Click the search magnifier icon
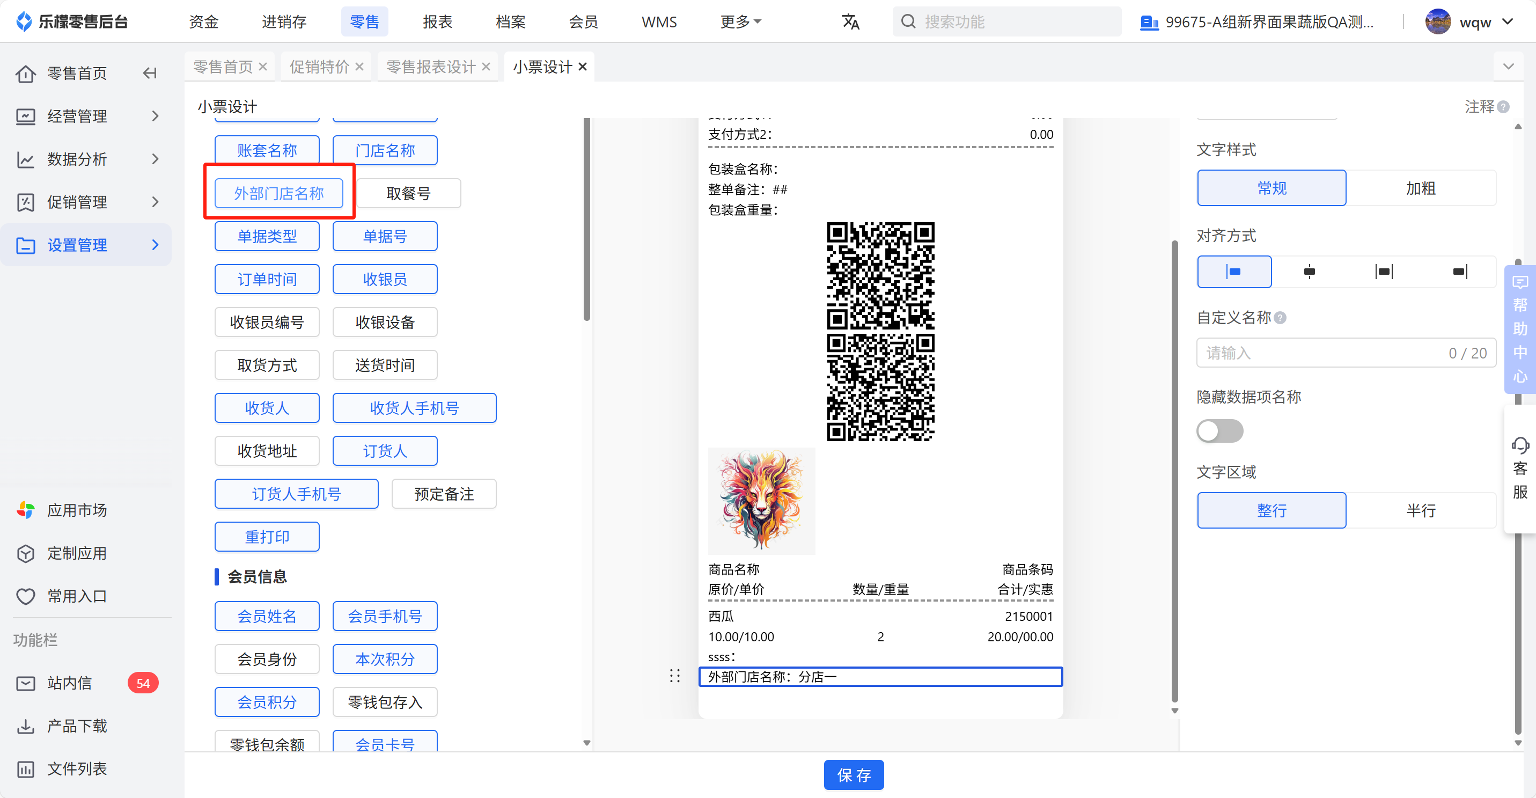This screenshot has width=1536, height=798. coord(908,21)
